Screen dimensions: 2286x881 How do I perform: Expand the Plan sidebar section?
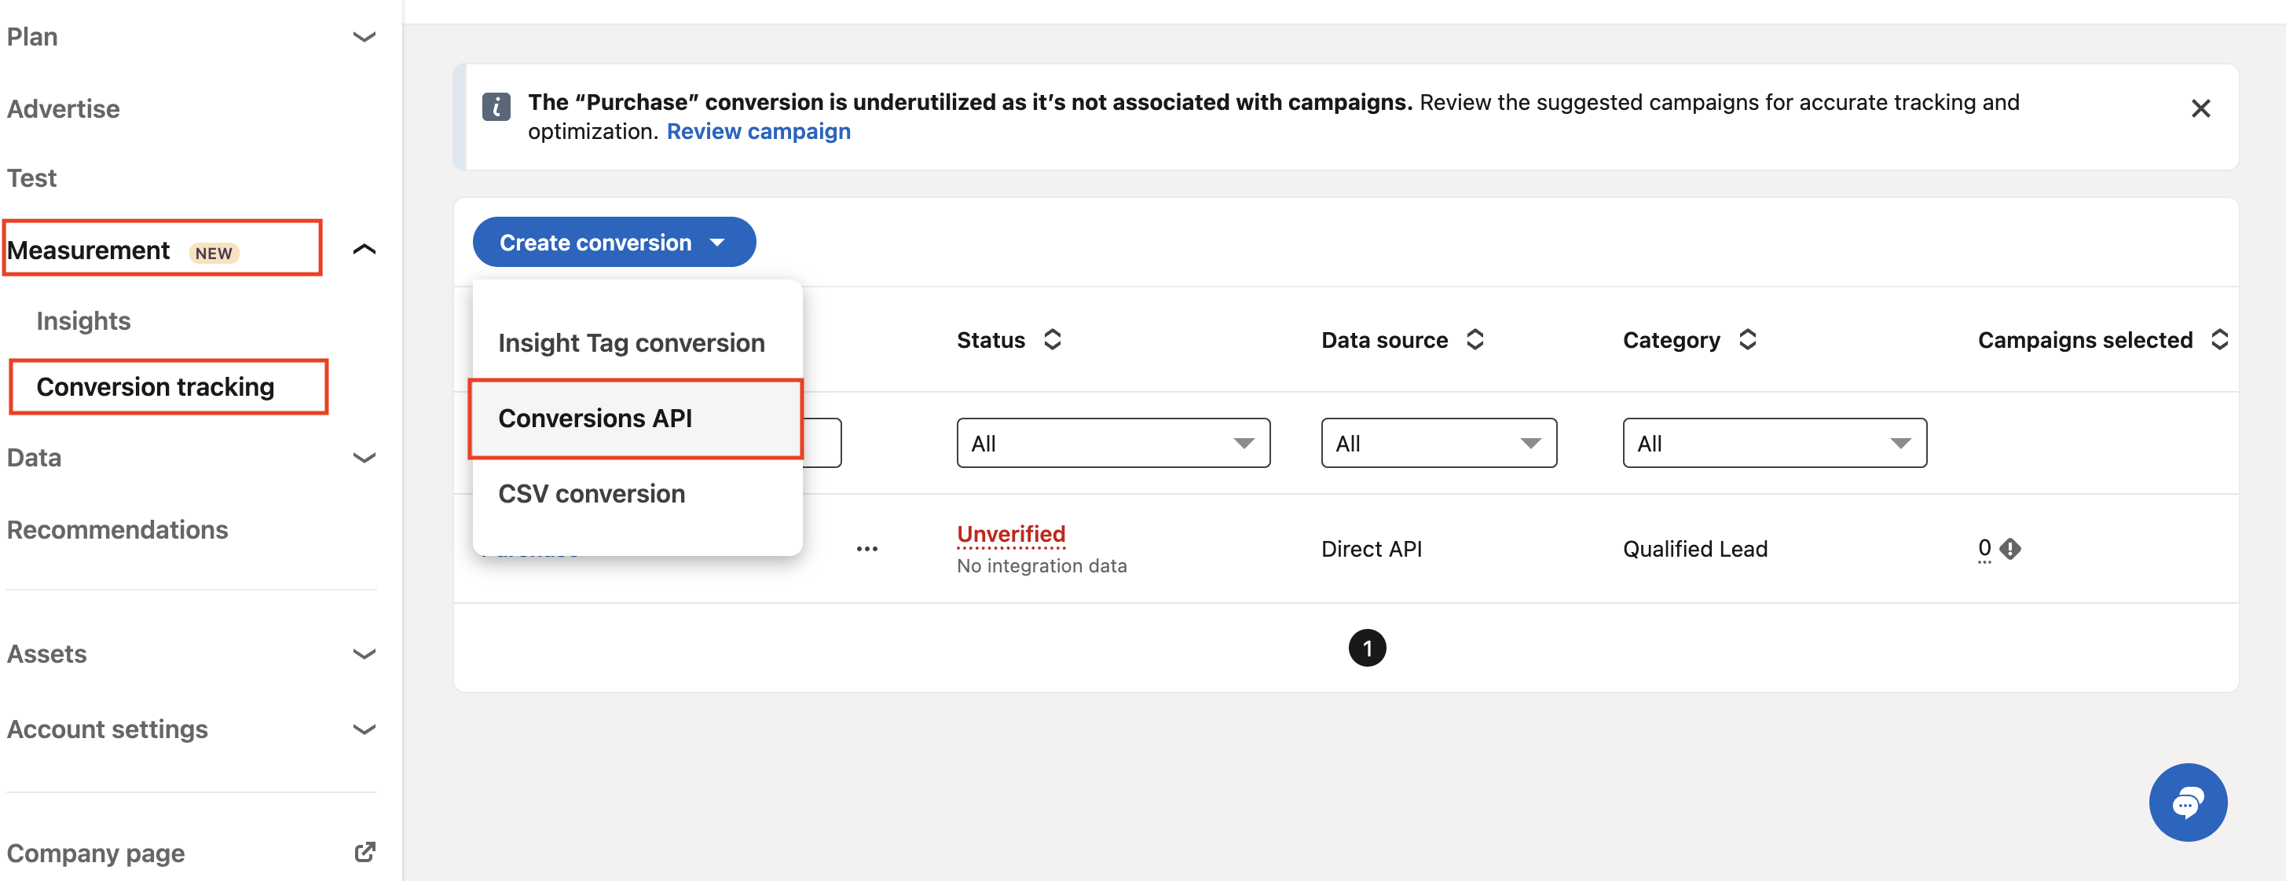pyautogui.click(x=364, y=37)
